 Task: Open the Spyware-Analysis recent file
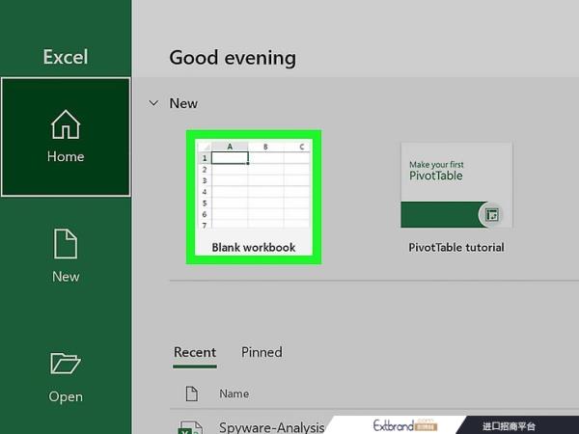tap(270, 426)
